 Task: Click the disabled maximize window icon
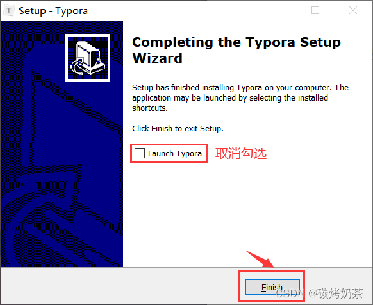pyautogui.click(x=315, y=10)
